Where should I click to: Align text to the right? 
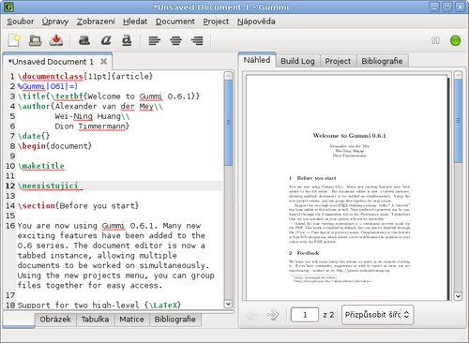[197, 40]
